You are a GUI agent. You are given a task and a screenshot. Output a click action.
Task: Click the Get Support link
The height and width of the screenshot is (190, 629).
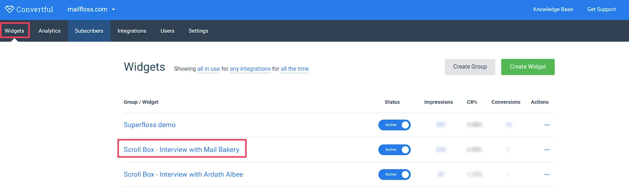click(601, 9)
